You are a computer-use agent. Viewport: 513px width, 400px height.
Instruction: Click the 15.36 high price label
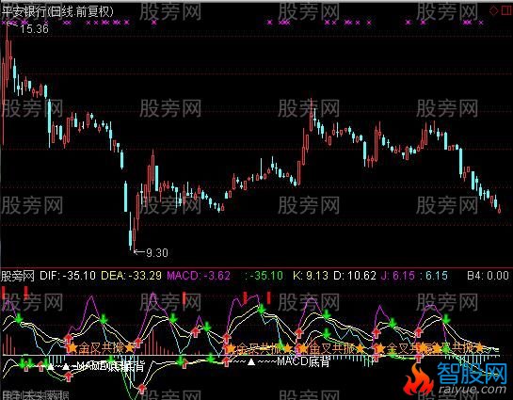pos(34,29)
